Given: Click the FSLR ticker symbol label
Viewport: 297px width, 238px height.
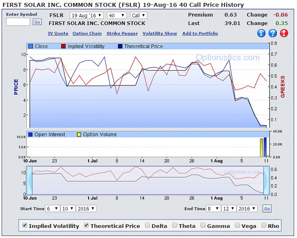Looking at the screenshot, I should 57,15.
